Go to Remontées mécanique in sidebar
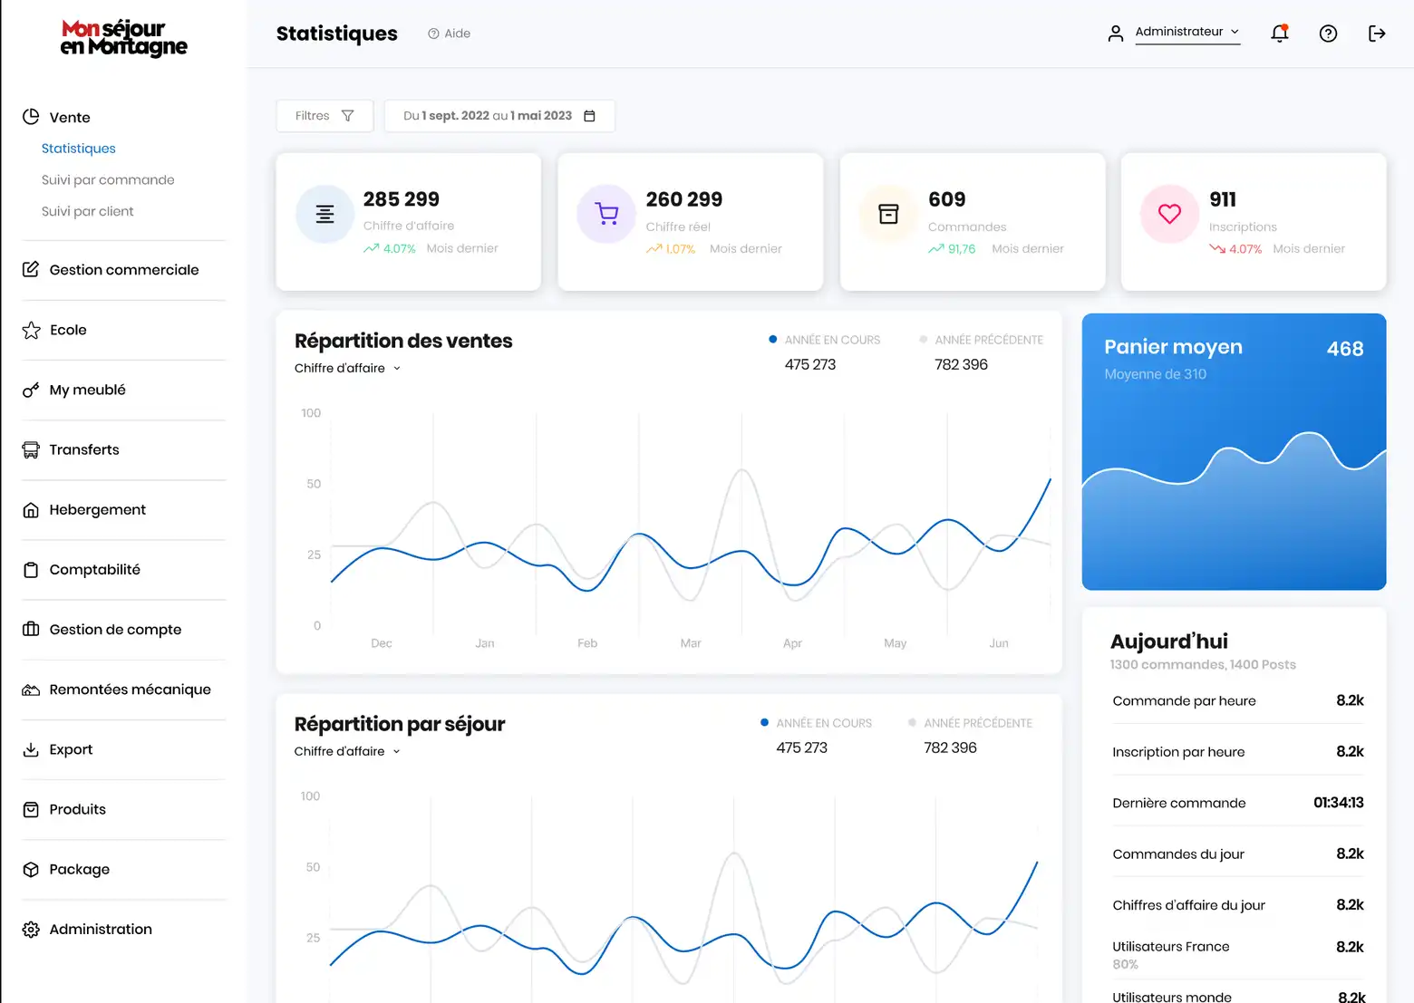 click(130, 690)
